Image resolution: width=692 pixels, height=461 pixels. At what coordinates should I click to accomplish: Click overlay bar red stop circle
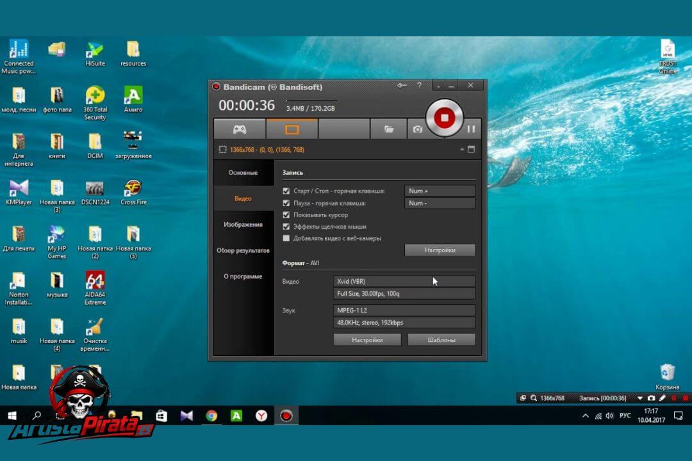tap(686, 398)
